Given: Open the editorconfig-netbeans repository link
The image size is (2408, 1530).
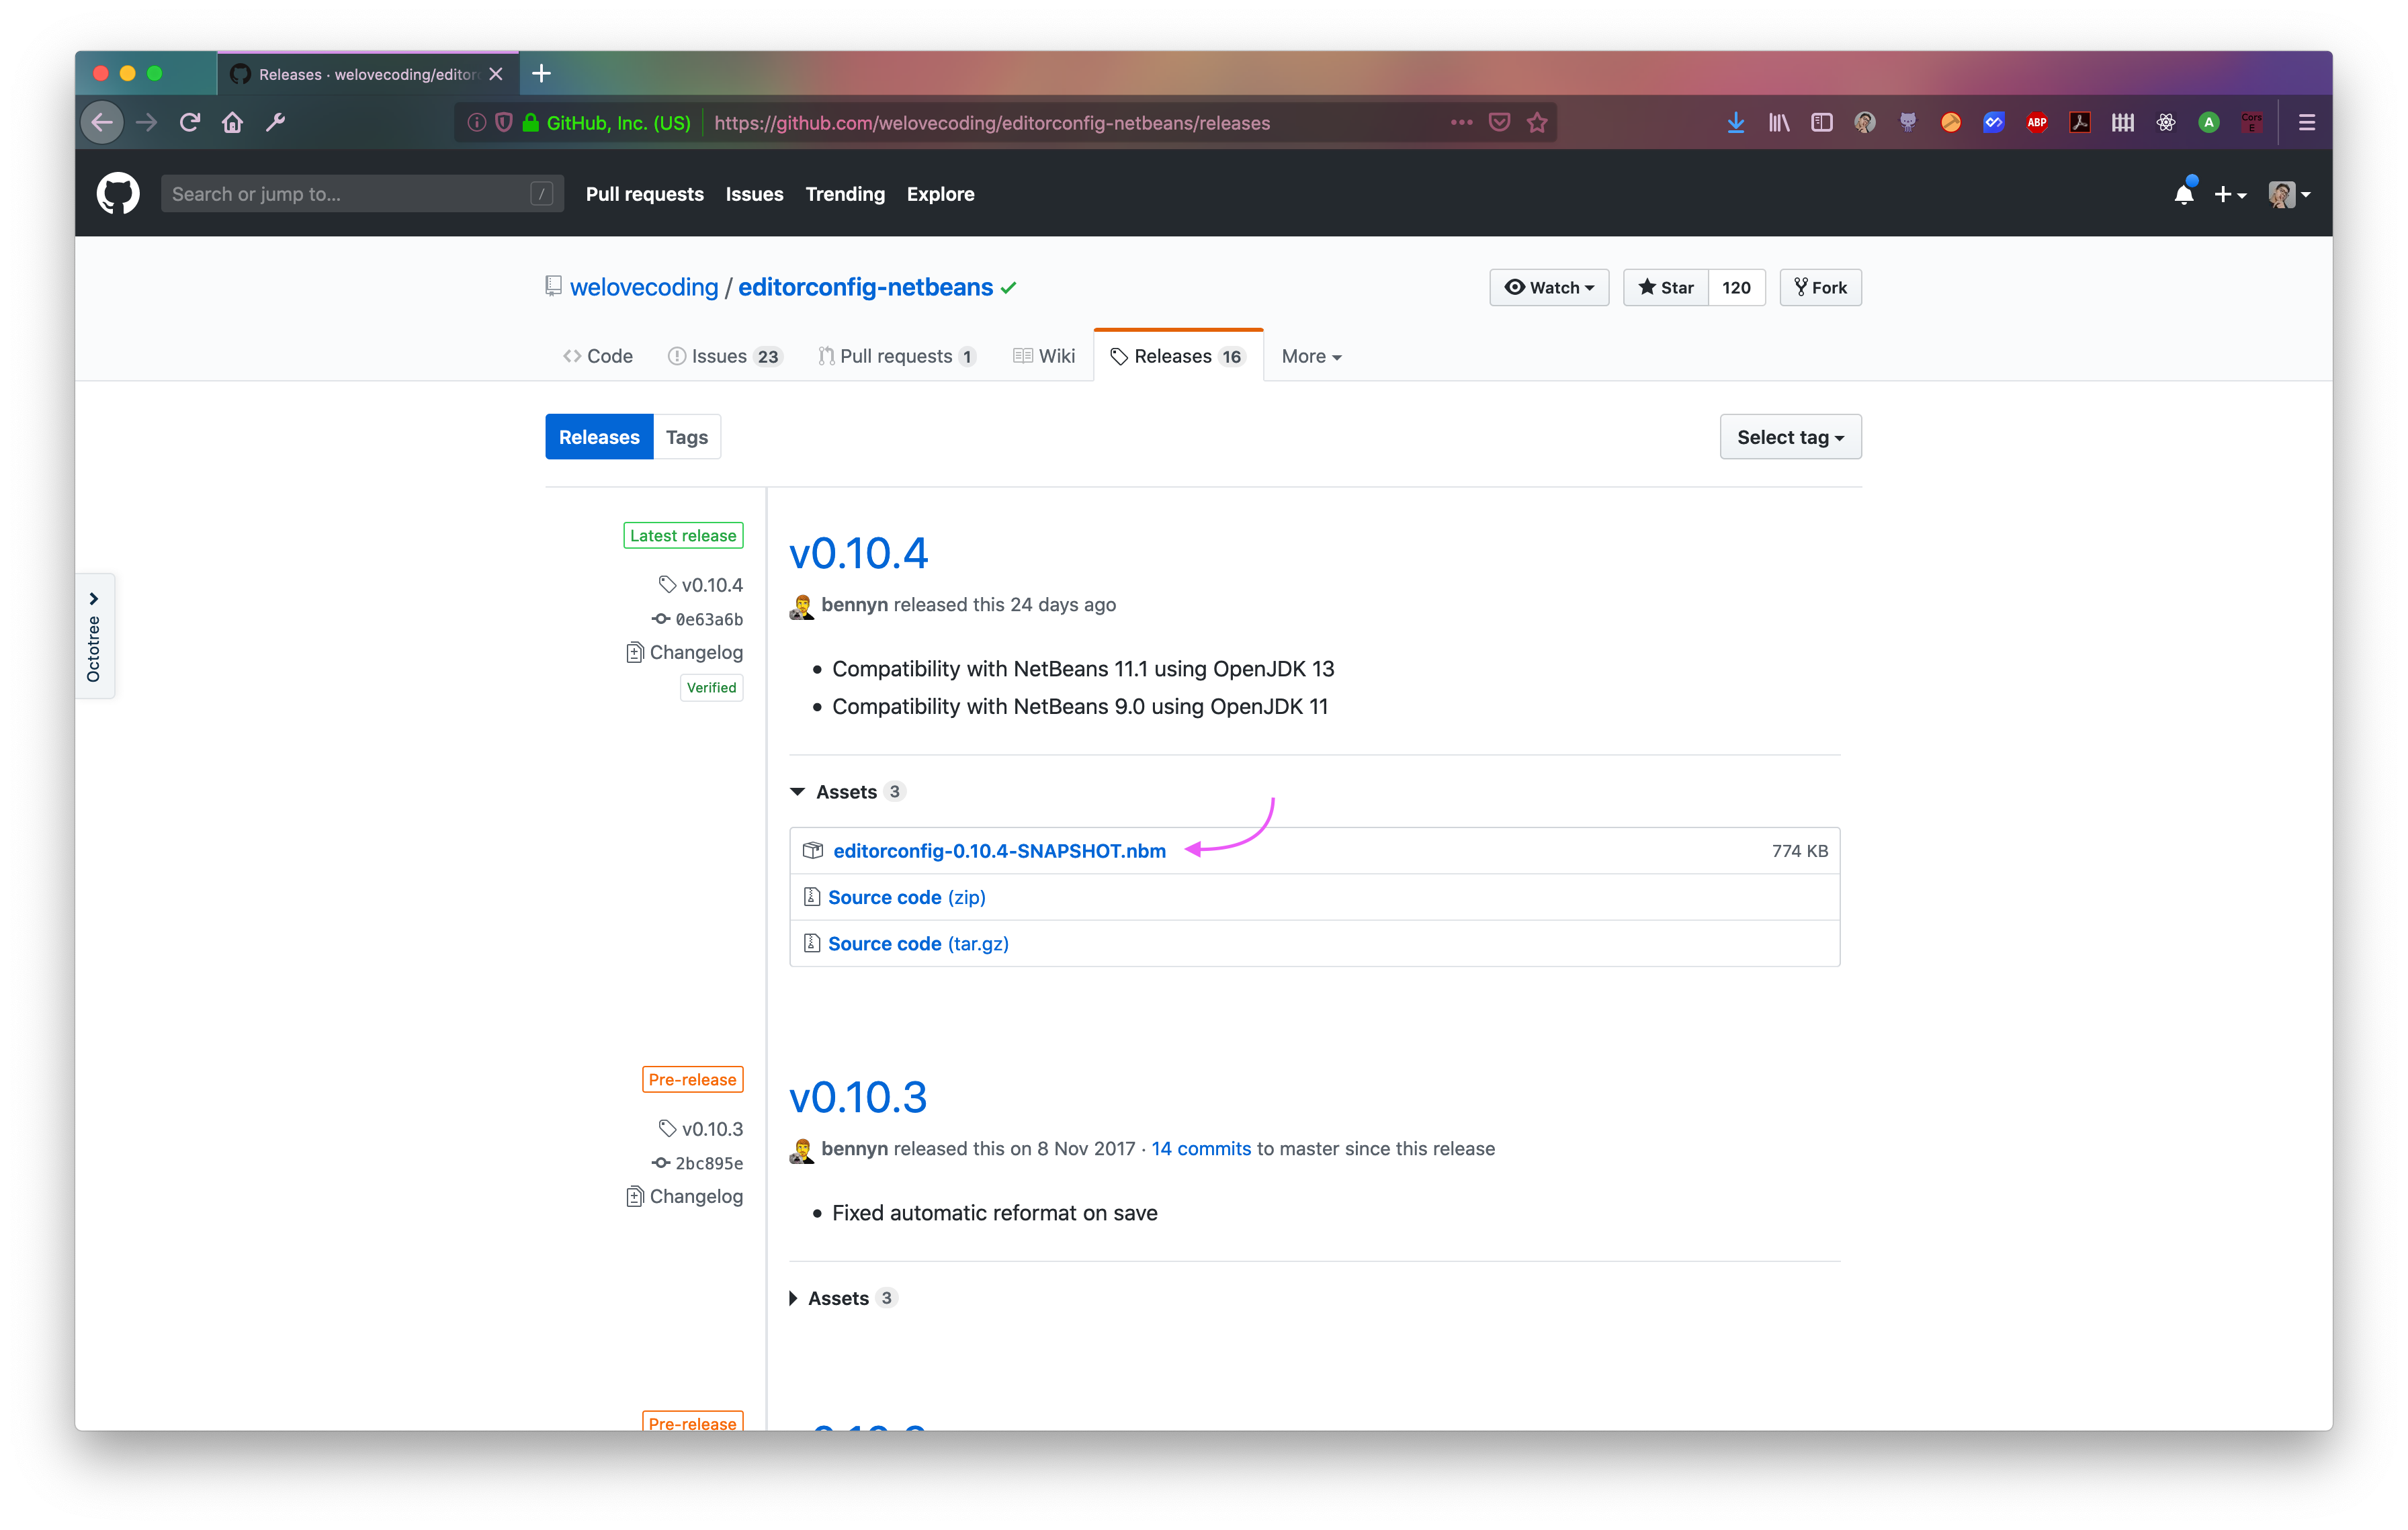Looking at the screenshot, I should point(865,287).
